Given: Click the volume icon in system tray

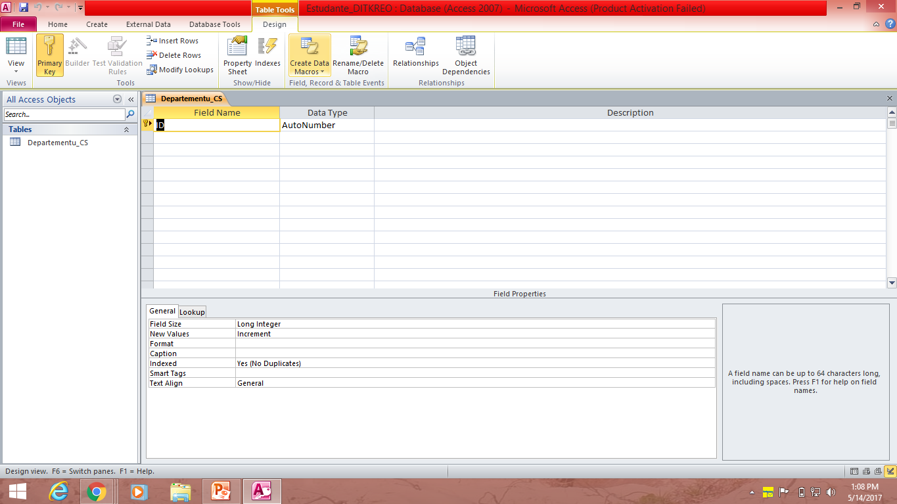Looking at the screenshot, I should (831, 492).
